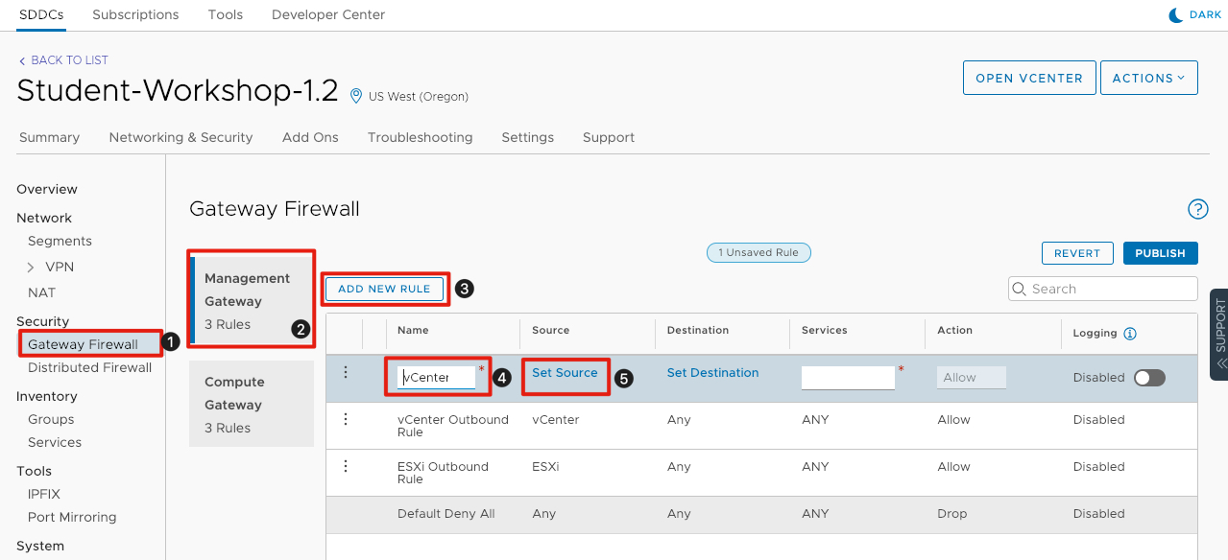Open Distributed Firewall in the sidebar
Viewport: 1228px width, 560px height.
tap(89, 367)
